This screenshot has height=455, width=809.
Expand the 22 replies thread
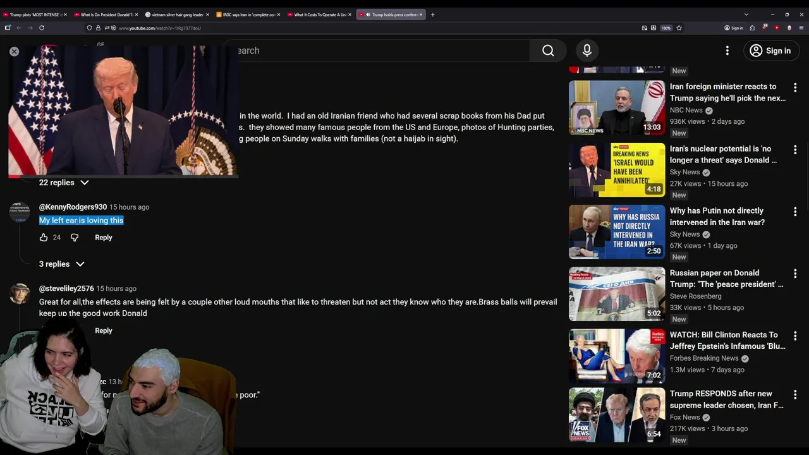click(x=63, y=183)
